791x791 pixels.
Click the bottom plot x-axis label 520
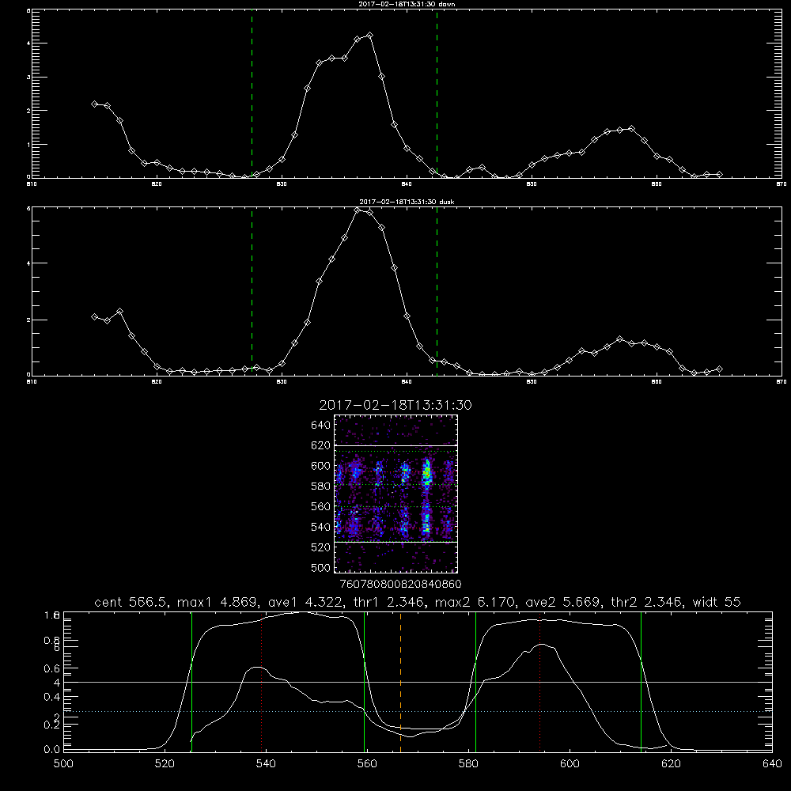click(165, 764)
